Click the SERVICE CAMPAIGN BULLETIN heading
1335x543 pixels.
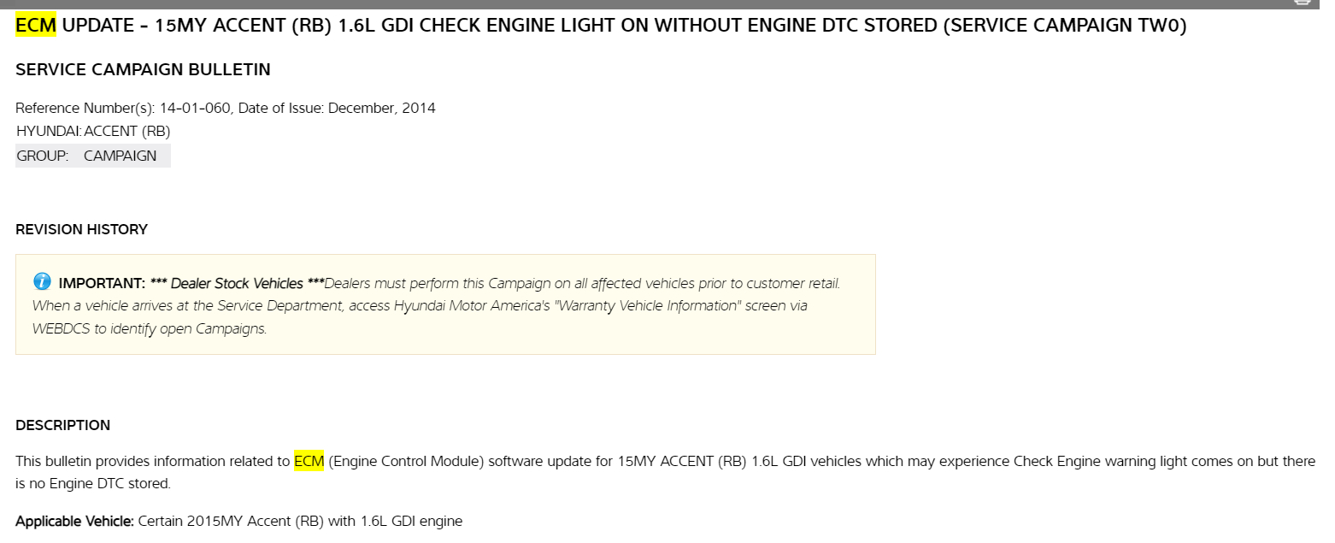tap(143, 70)
